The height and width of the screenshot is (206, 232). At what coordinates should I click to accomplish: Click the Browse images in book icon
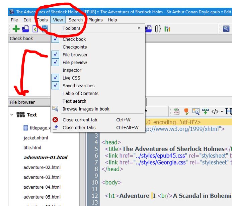(55, 109)
